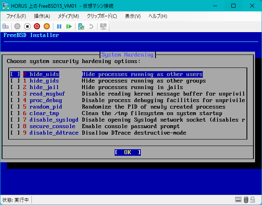Open the 表示(V) menu
The image size is (262, 205).
point(133,16)
